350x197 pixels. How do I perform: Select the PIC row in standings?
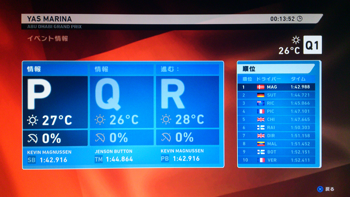point(276,111)
